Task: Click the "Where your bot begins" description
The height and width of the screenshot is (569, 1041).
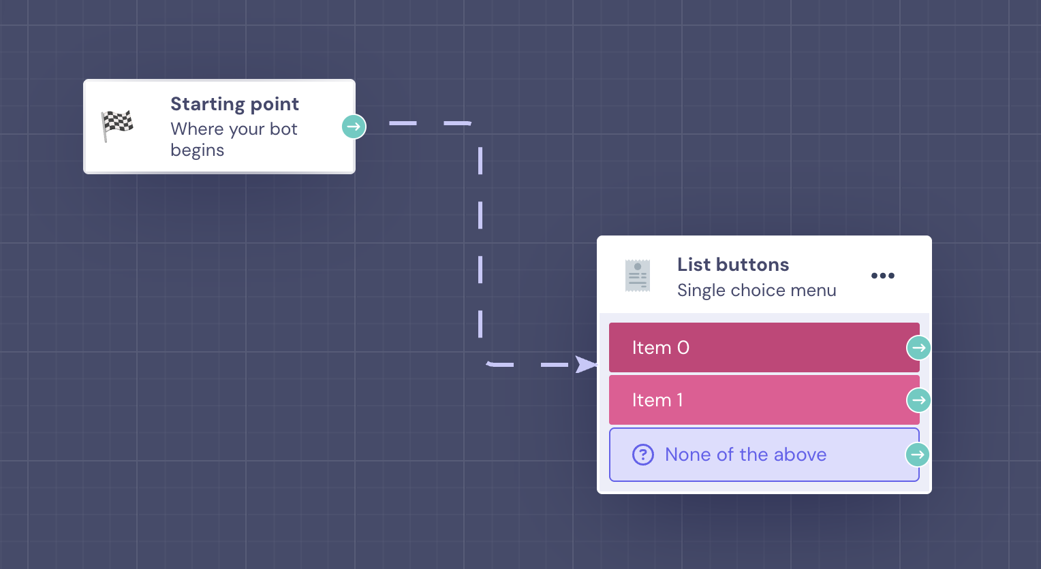Action: 234,140
